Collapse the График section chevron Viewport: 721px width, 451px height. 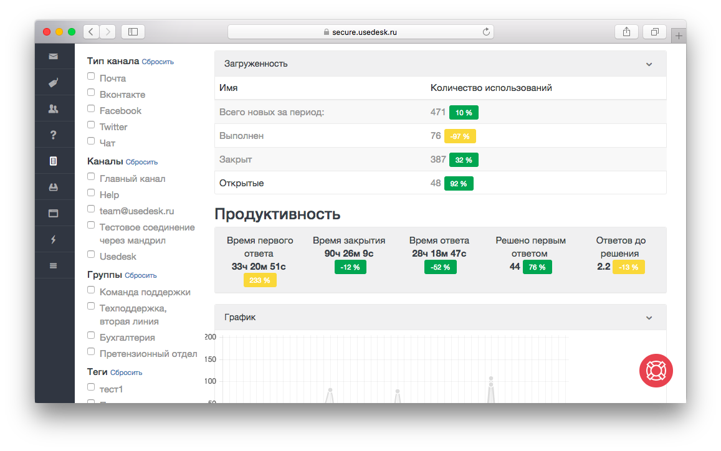coord(649,317)
